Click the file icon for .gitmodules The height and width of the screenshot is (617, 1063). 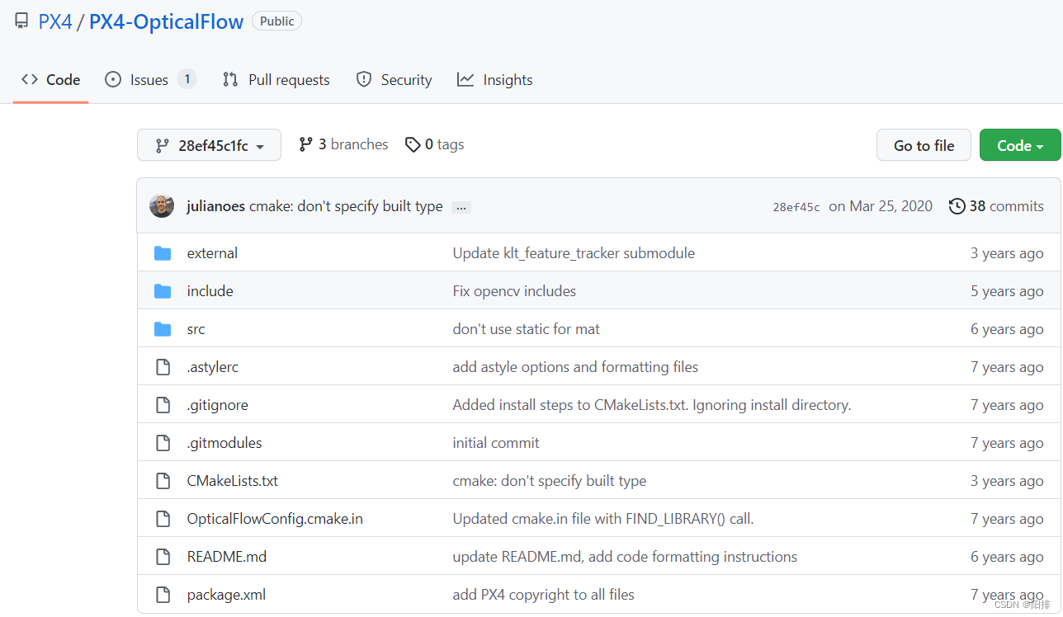click(163, 443)
